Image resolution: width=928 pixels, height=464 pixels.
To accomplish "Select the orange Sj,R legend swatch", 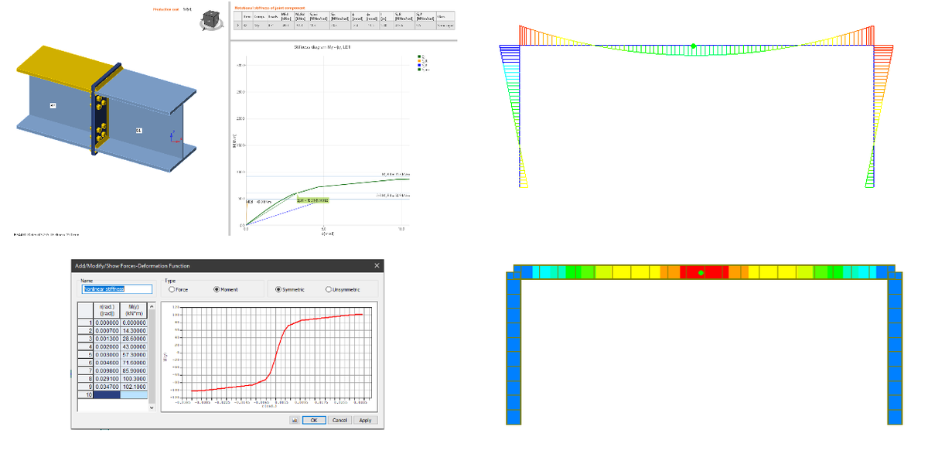I will coord(418,61).
